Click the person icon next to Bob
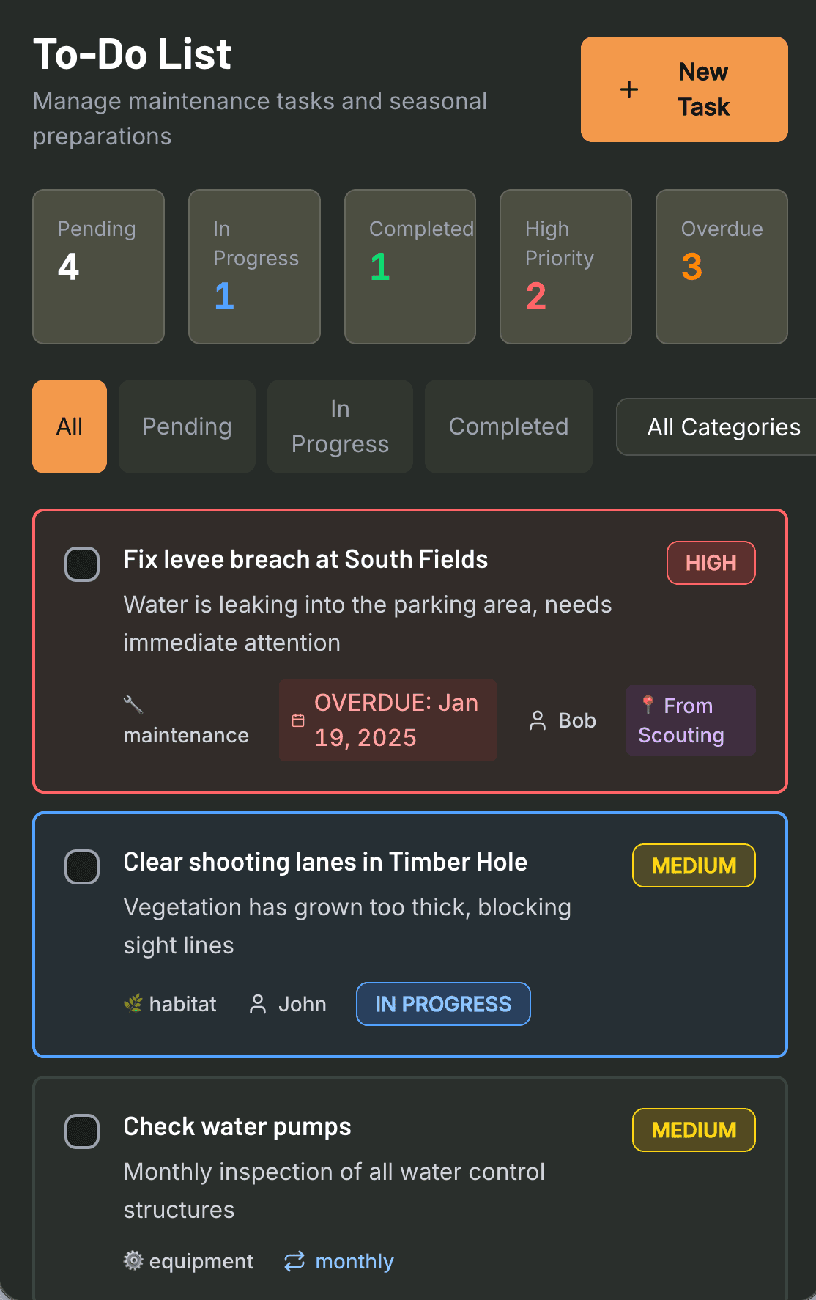The image size is (816, 1300). click(537, 720)
